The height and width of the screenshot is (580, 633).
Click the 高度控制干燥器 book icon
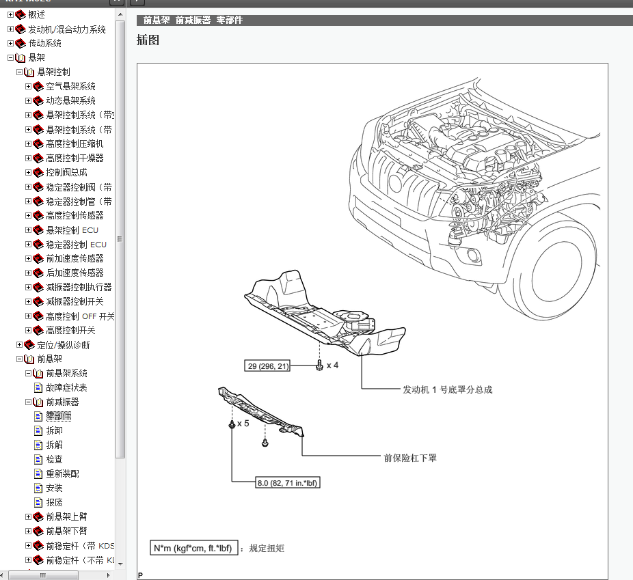coord(38,158)
